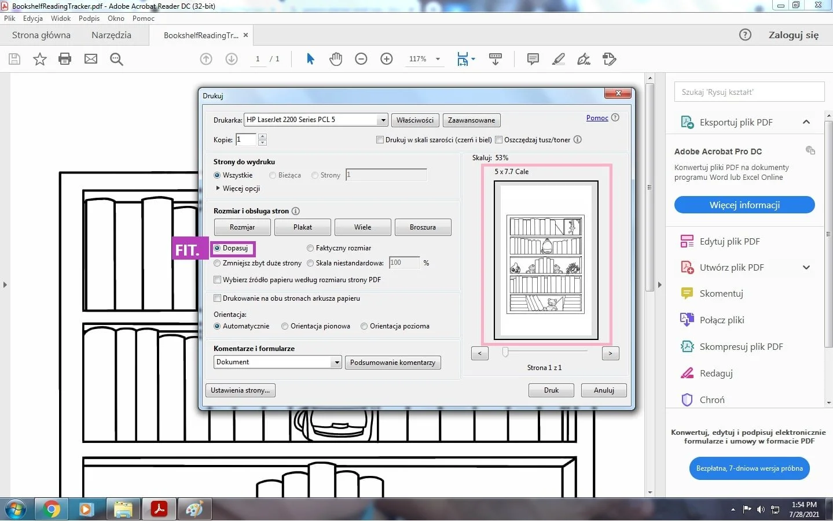
Task: Select Wszystkie pages radio button
Action: (217, 175)
